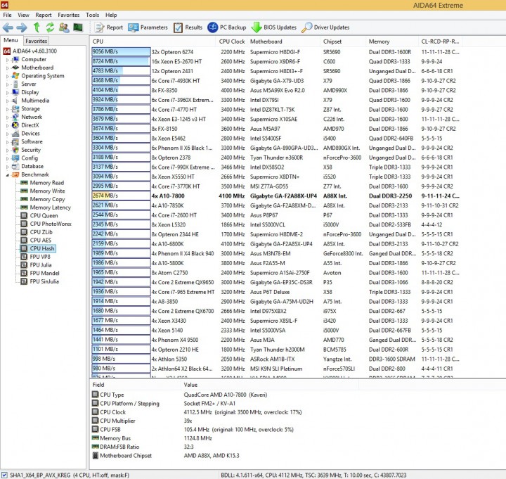Select the FPU VP8 benchmark
The height and width of the screenshot is (479, 506).
40,257
